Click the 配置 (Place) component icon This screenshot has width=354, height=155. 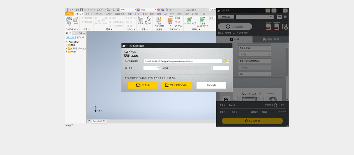(69, 20)
